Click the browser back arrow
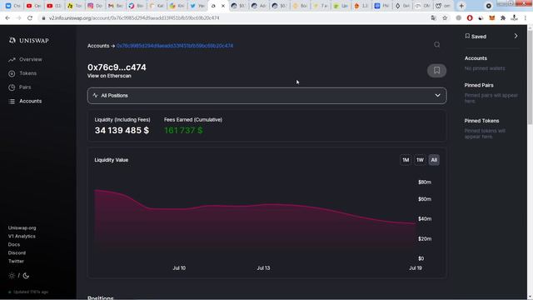533x300 pixels. click(7, 18)
